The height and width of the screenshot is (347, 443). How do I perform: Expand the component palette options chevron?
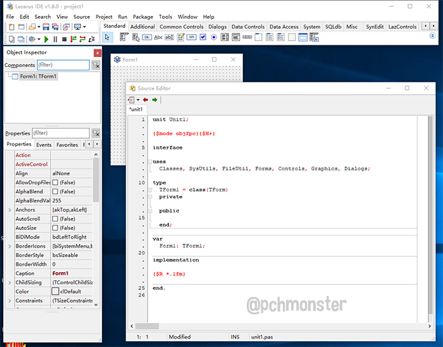click(432, 35)
